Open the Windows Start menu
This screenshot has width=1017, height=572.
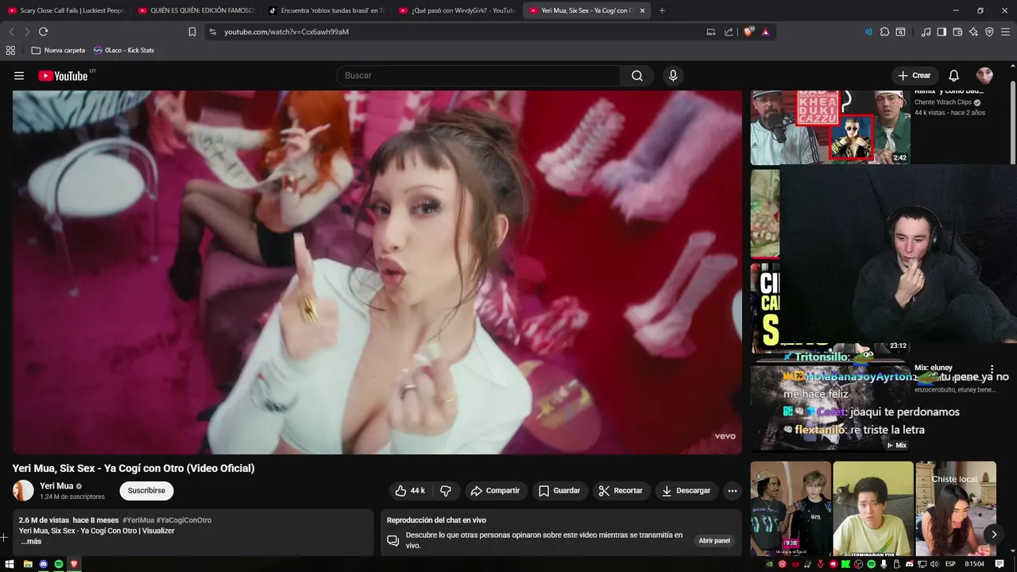click(10, 564)
